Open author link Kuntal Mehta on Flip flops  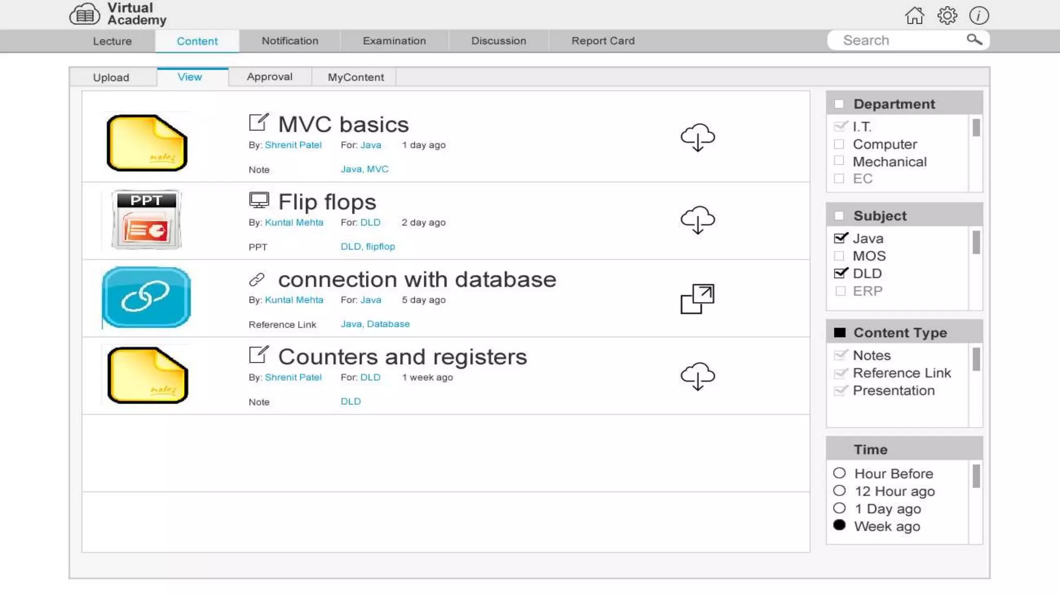(293, 222)
